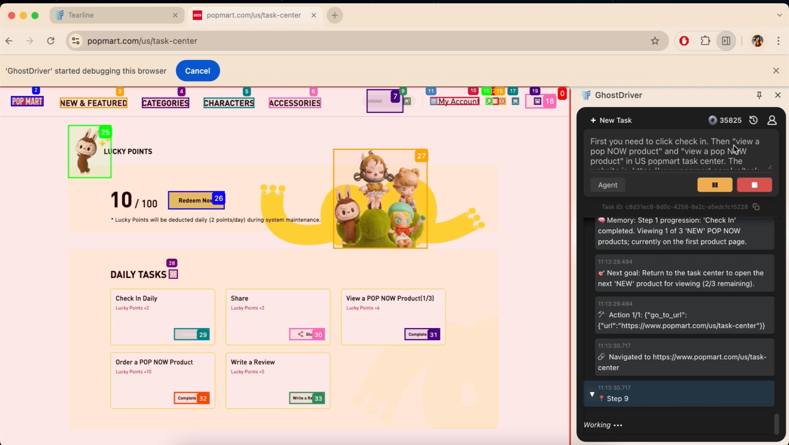Open NEW & FEATURED menu
Image resolution: width=789 pixels, height=445 pixels.
[x=93, y=103]
